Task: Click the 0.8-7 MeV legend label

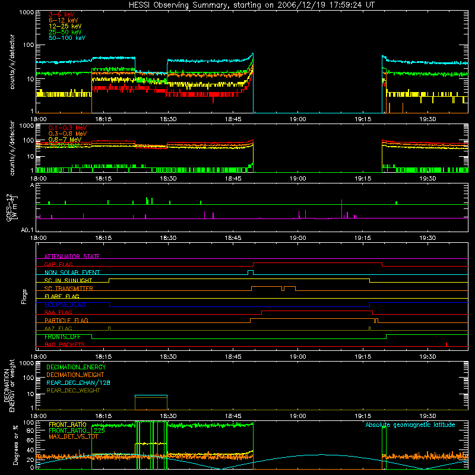Action: click(x=65, y=140)
